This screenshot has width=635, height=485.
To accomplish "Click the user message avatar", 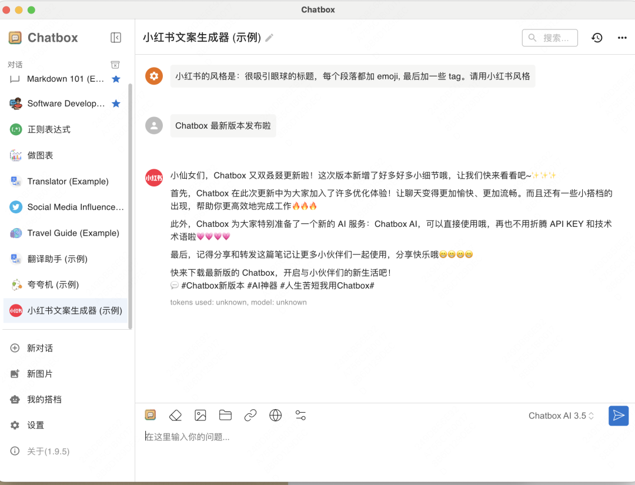I will tap(154, 125).
